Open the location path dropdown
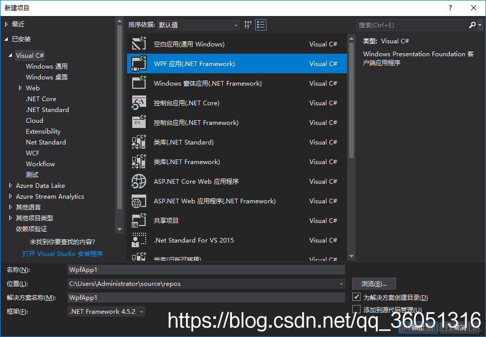 341,284
